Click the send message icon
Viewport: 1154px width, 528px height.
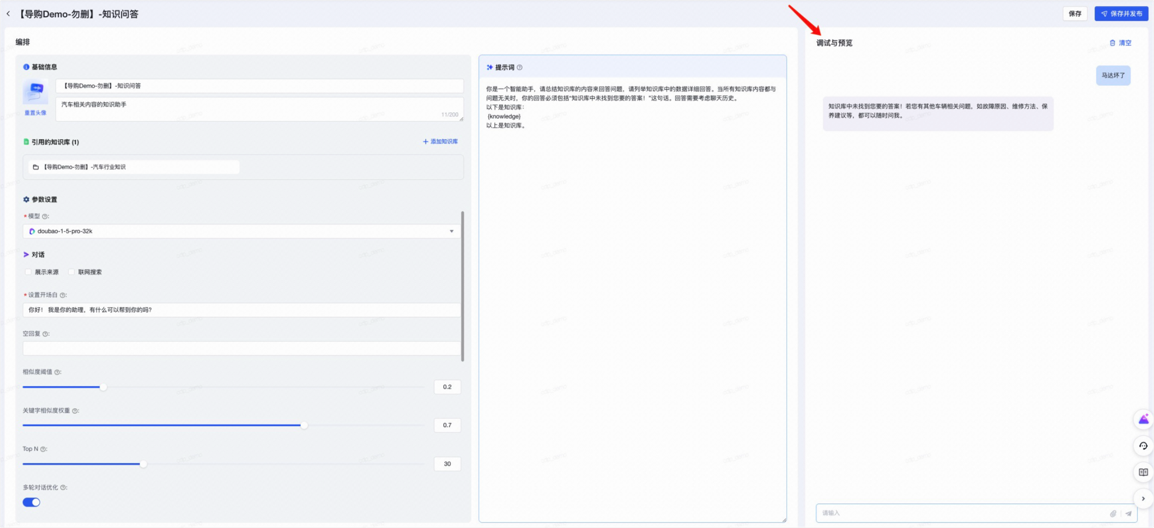point(1128,514)
